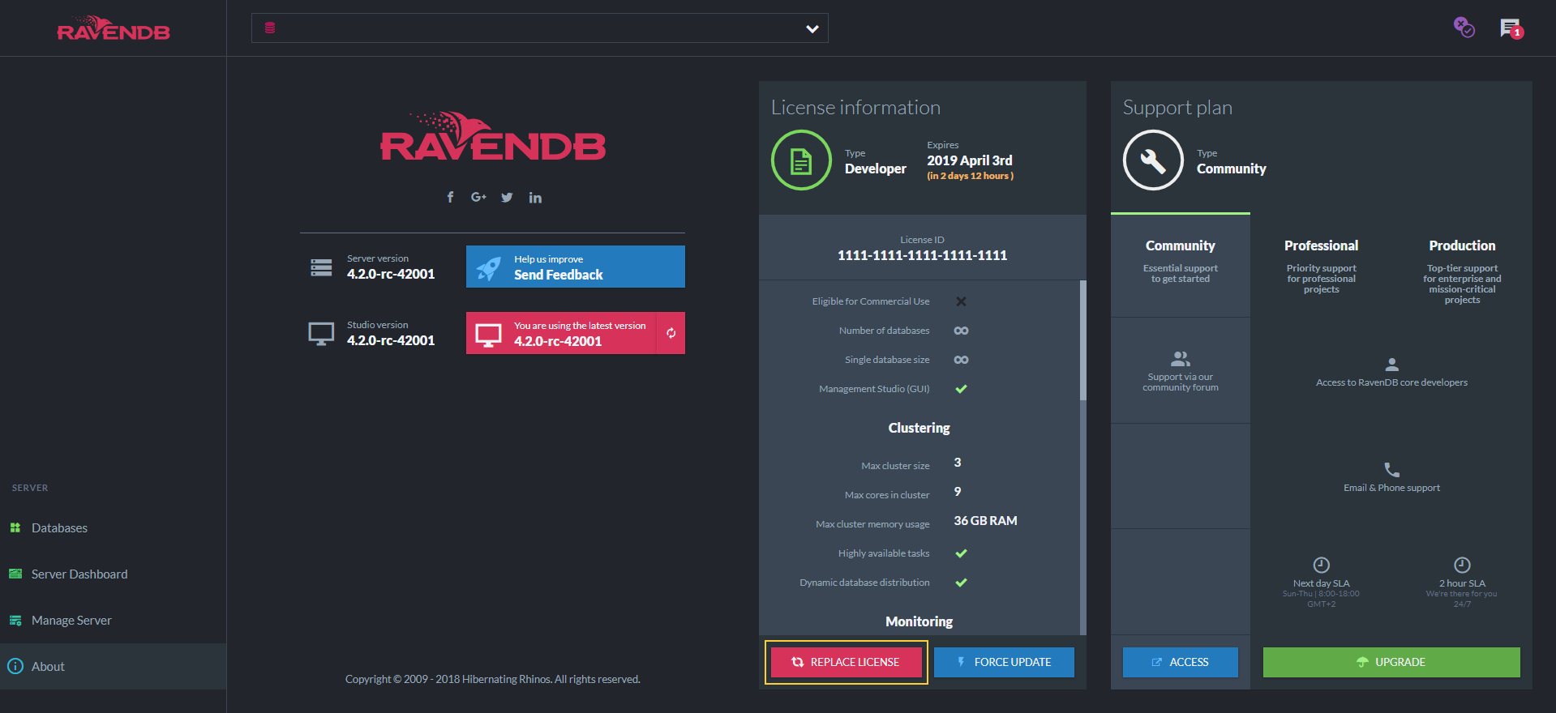The width and height of the screenshot is (1556, 713).
Task: Click the Replace License button
Action: pos(847,662)
